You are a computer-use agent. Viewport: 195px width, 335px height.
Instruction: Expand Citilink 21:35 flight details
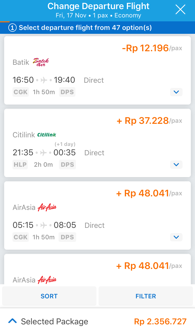176,165
